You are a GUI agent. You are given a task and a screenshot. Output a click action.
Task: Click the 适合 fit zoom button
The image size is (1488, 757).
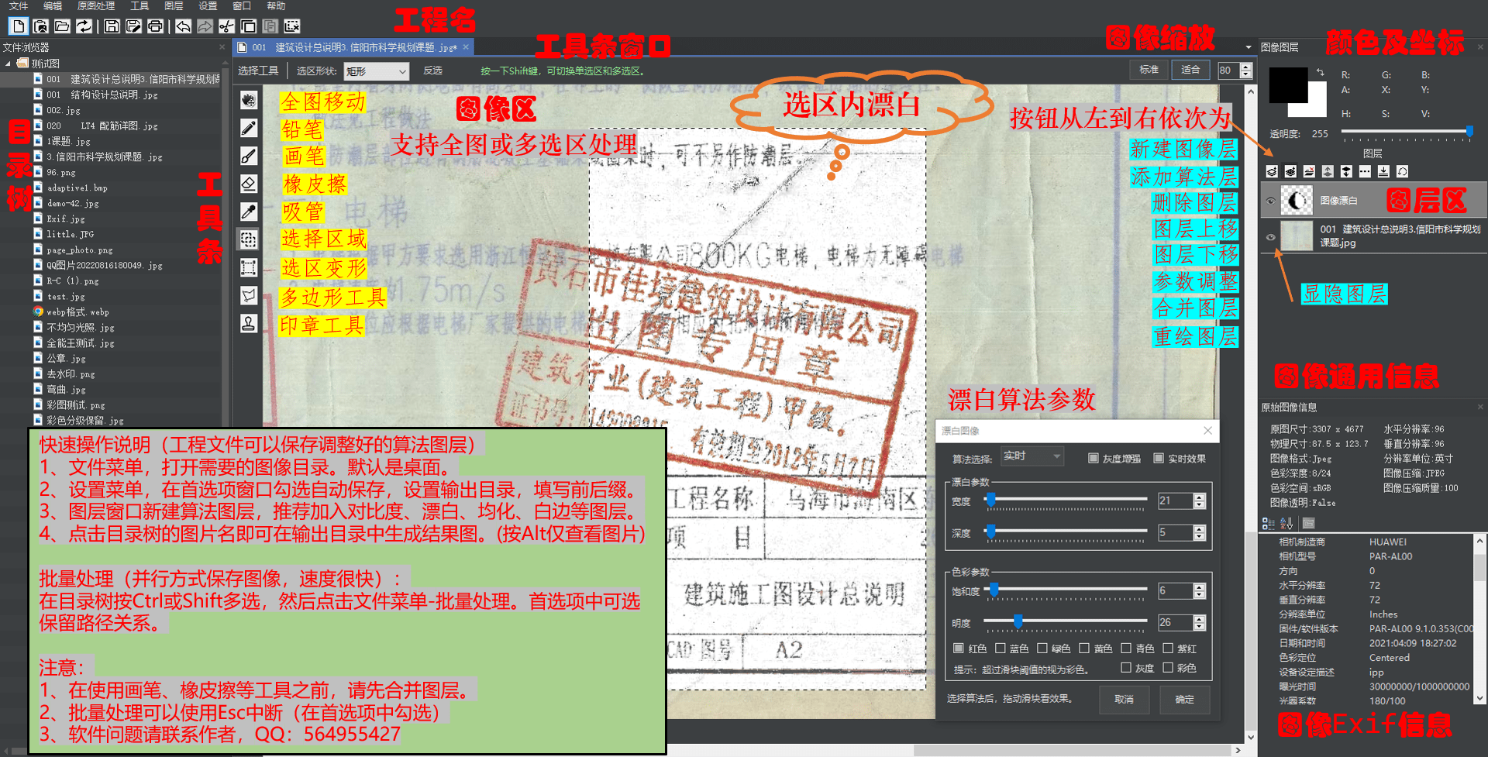tap(1190, 70)
